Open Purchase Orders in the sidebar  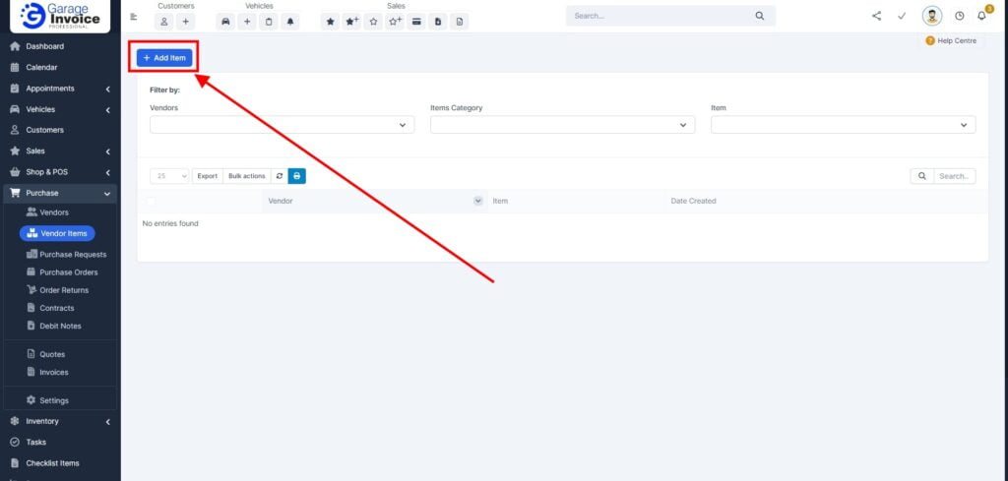[x=68, y=272]
